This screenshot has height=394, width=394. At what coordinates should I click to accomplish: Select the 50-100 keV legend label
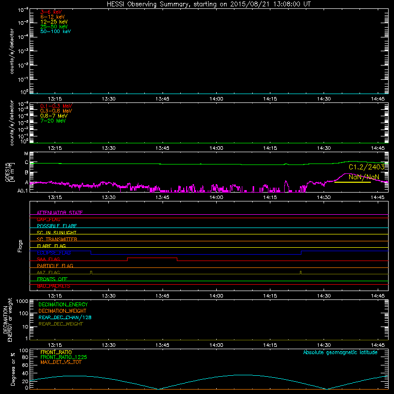[56, 32]
